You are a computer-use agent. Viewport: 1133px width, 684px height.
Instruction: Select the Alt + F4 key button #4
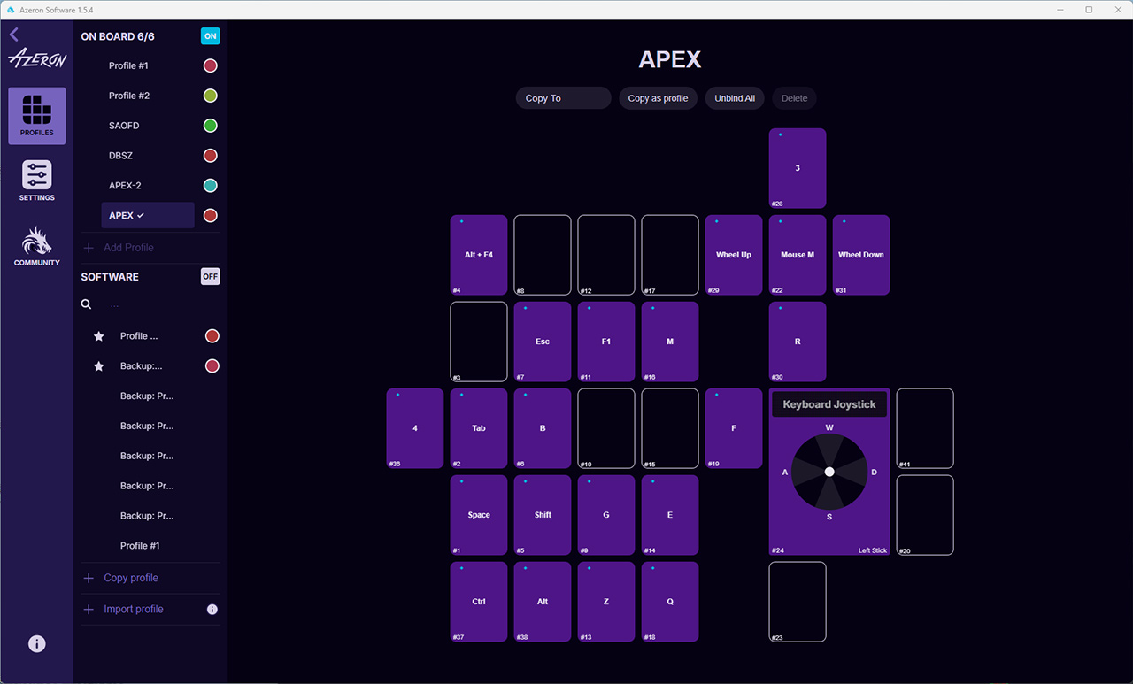click(479, 255)
